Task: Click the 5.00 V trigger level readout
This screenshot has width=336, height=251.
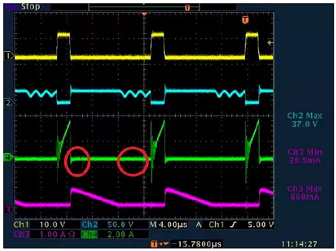Action: tap(261, 225)
